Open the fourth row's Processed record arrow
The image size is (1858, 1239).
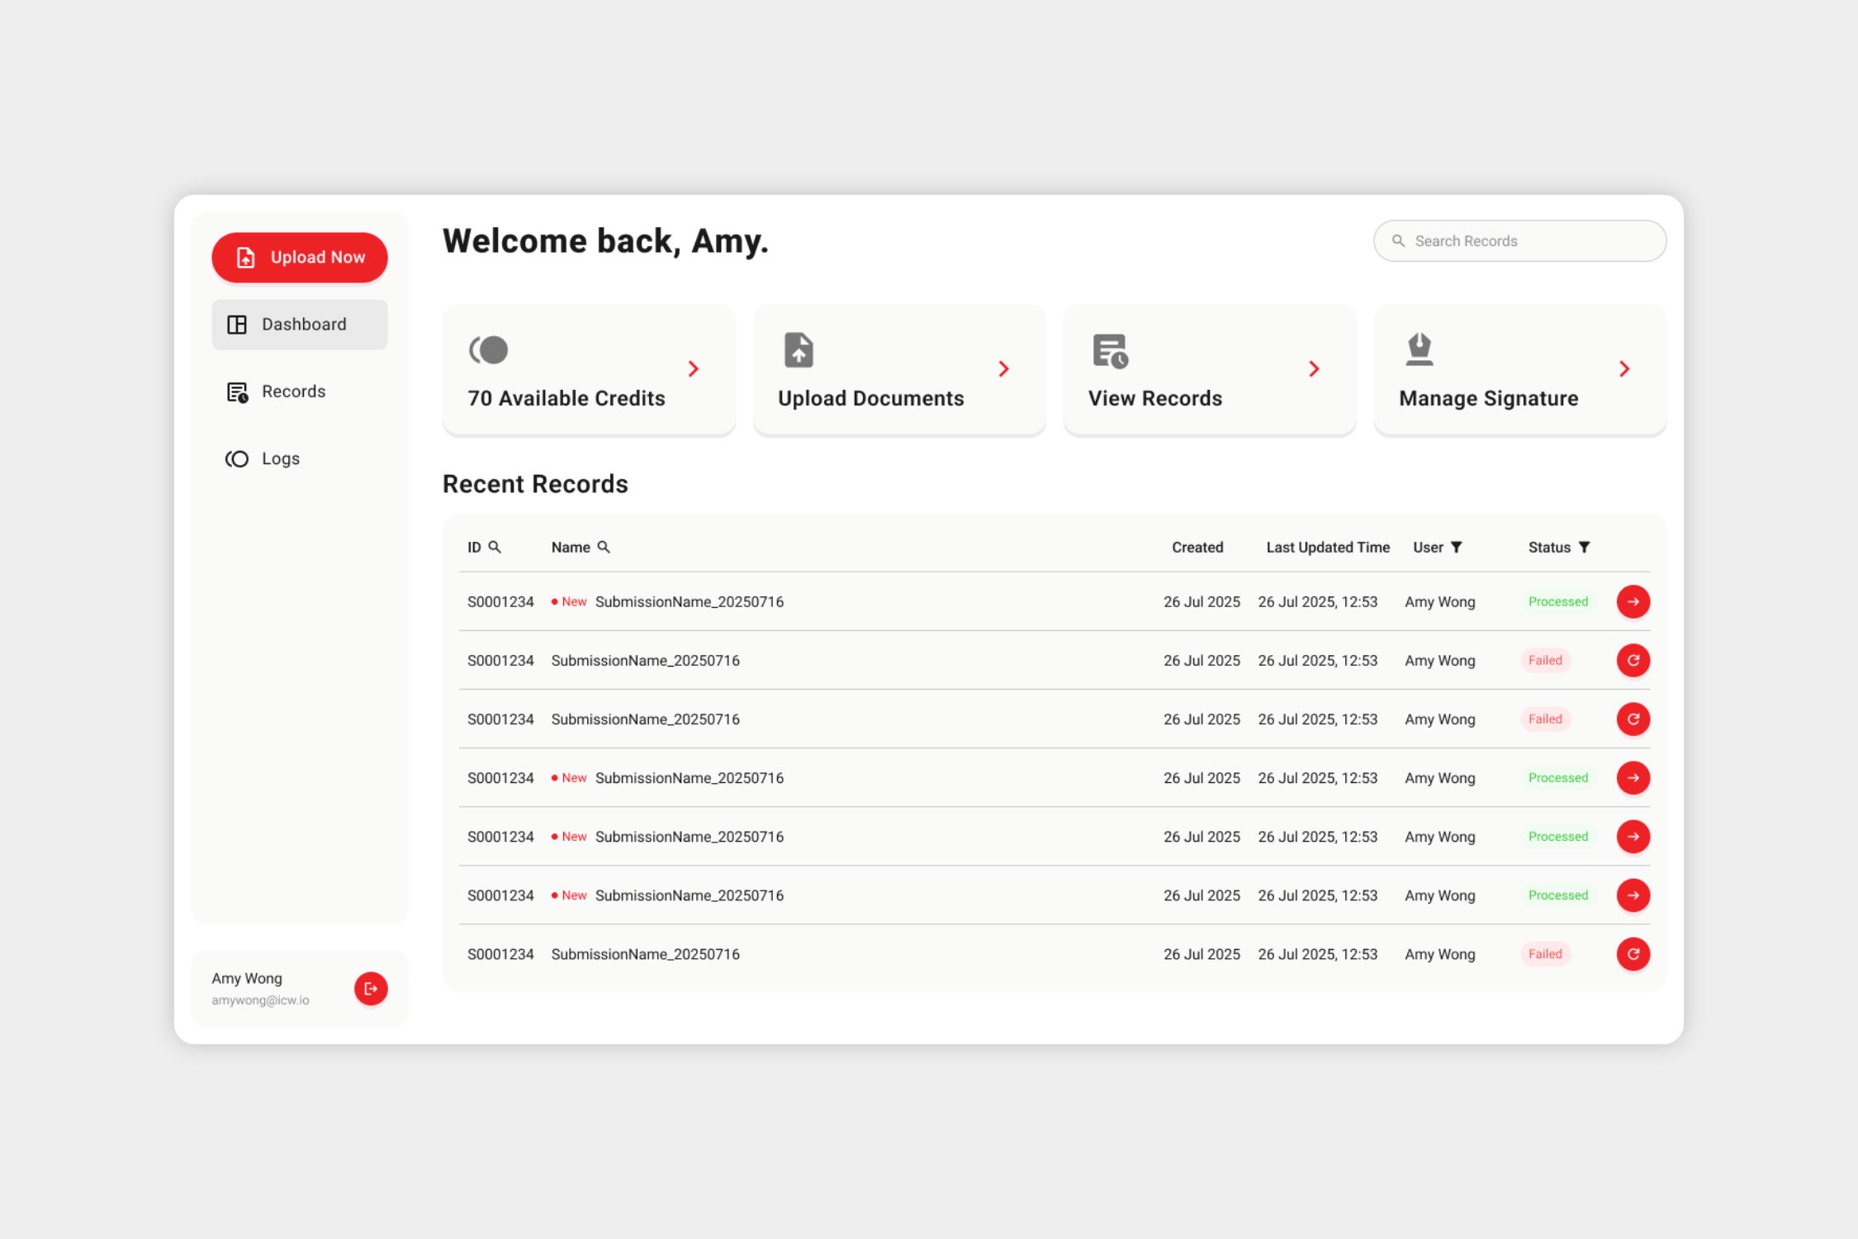point(1633,778)
